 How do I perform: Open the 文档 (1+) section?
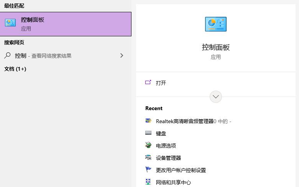point(15,69)
